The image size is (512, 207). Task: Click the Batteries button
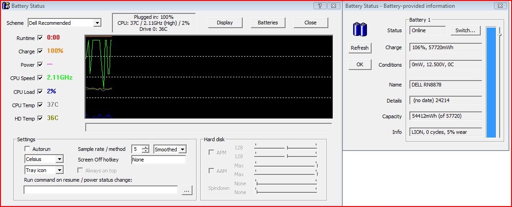click(268, 23)
